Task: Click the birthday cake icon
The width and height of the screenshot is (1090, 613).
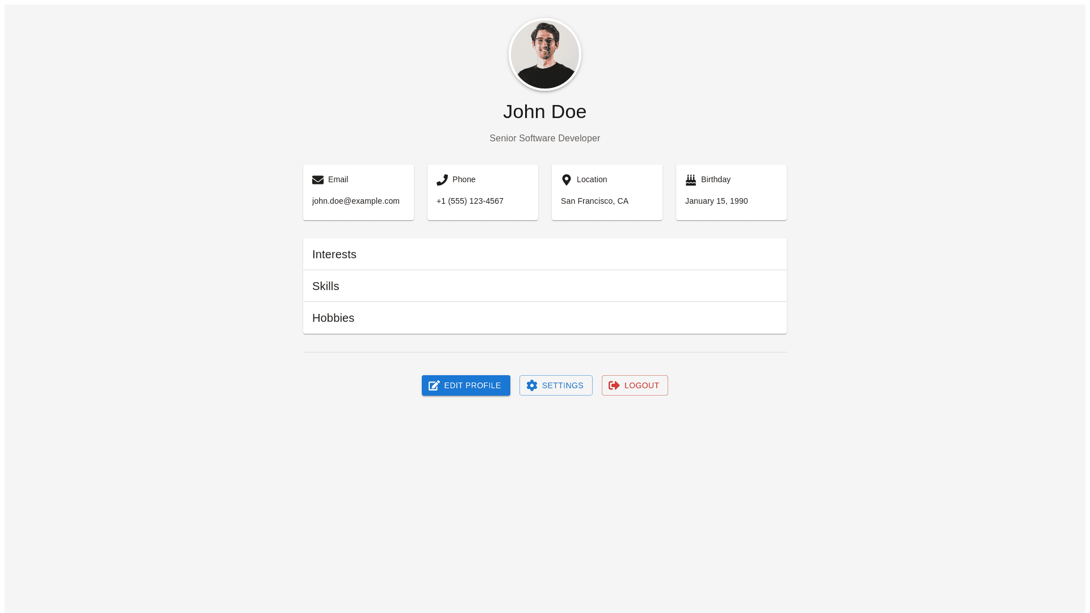Action: (691, 180)
